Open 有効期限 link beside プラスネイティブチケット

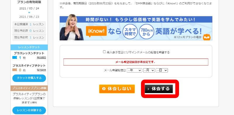(x=41, y=70)
